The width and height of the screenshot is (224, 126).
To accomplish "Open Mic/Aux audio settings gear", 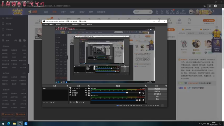I will click(143, 100).
